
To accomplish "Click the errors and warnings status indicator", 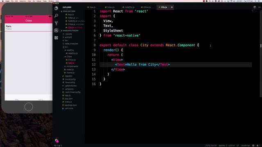I will [x=58, y=145].
